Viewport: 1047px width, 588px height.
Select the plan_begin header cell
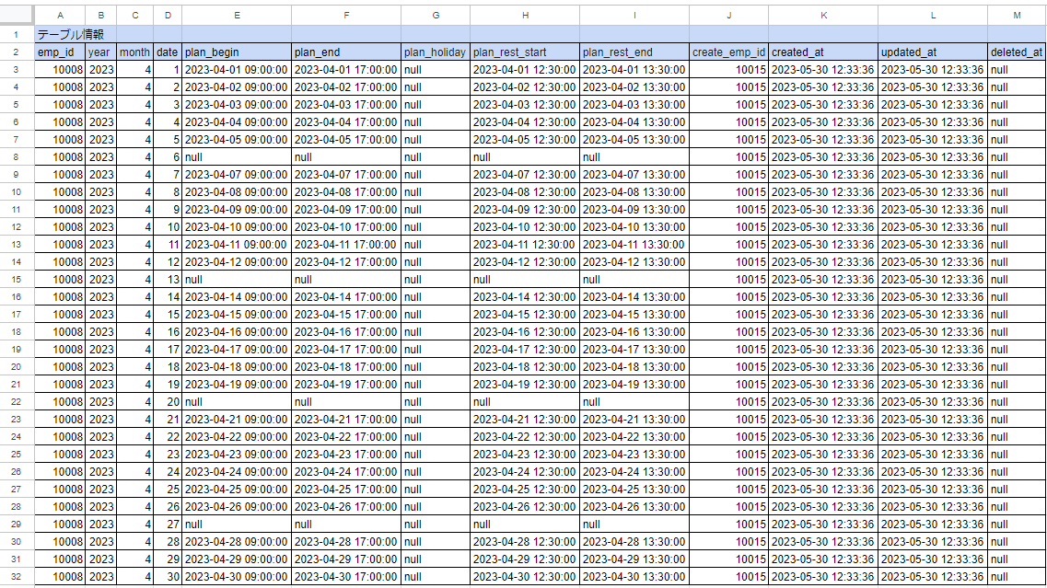pos(237,52)
